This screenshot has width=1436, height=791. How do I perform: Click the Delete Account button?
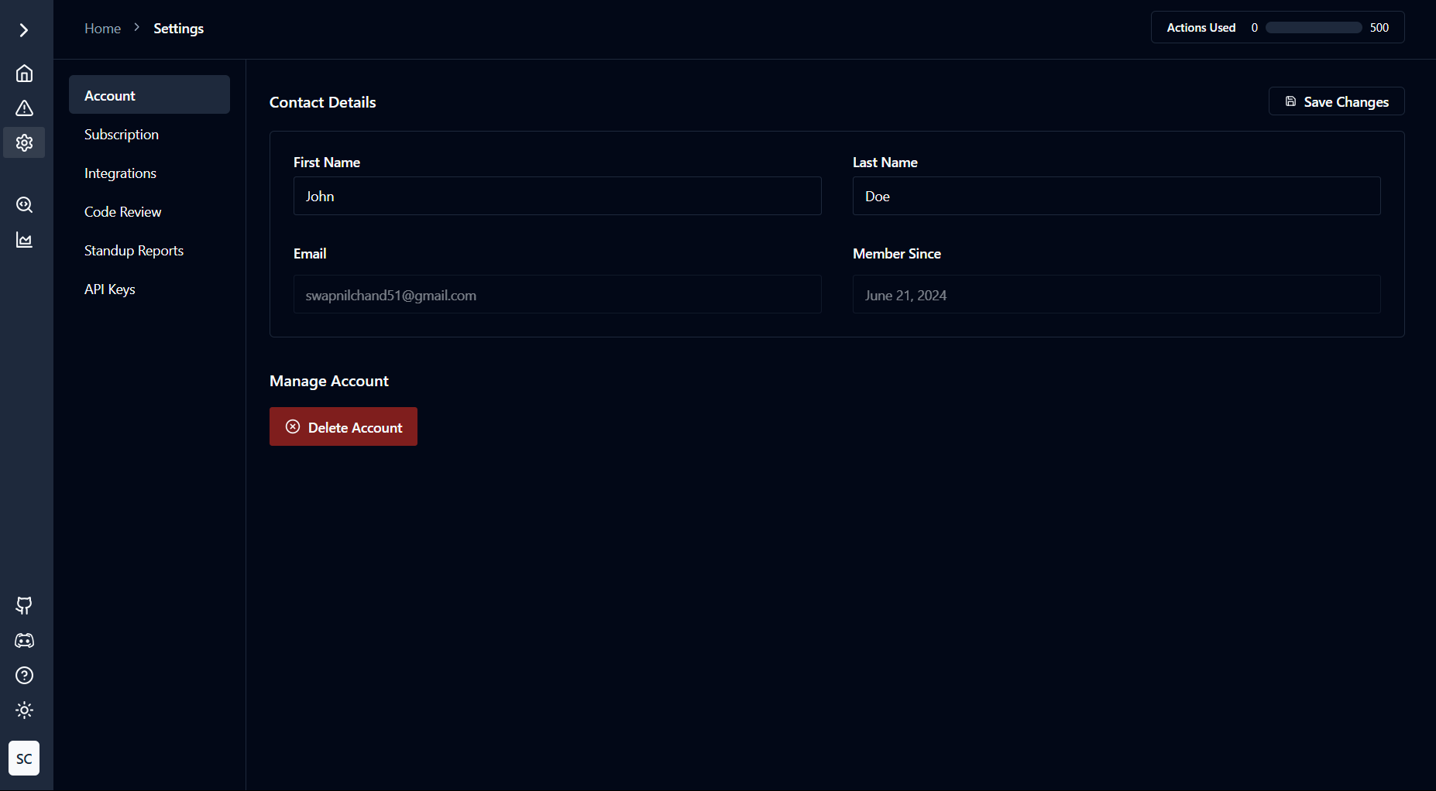(343, 426)
